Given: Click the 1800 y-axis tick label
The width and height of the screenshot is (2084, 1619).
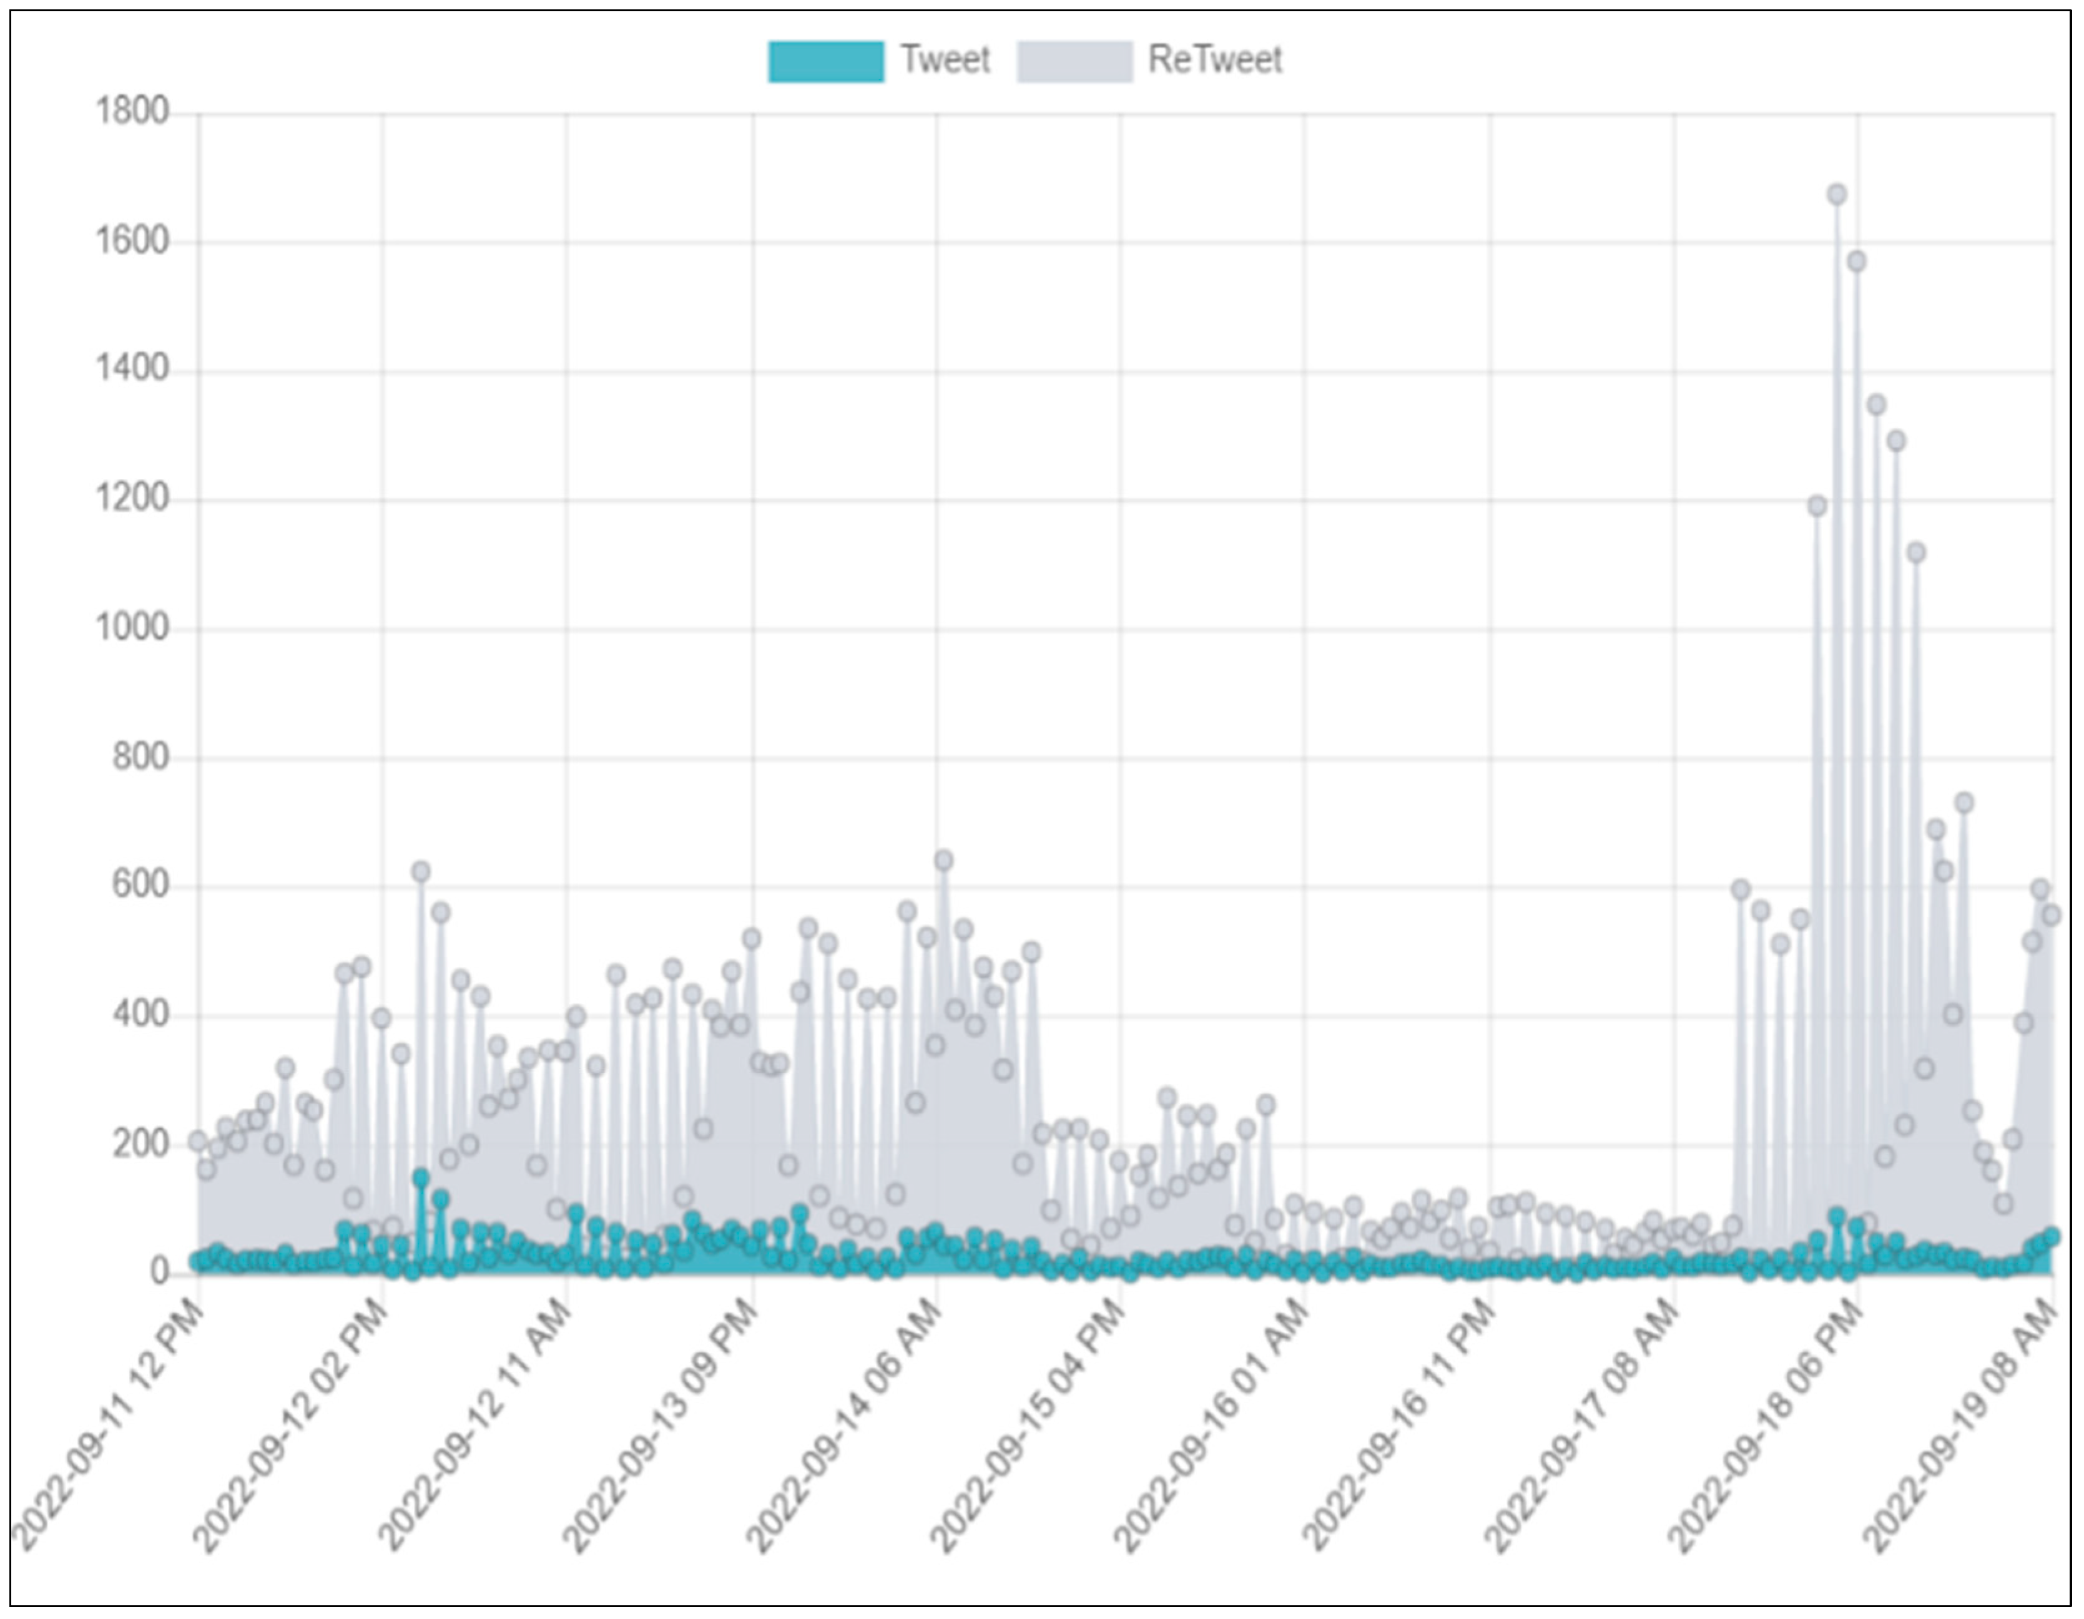Looking at the screenshot, I should [x=132, y=112].
